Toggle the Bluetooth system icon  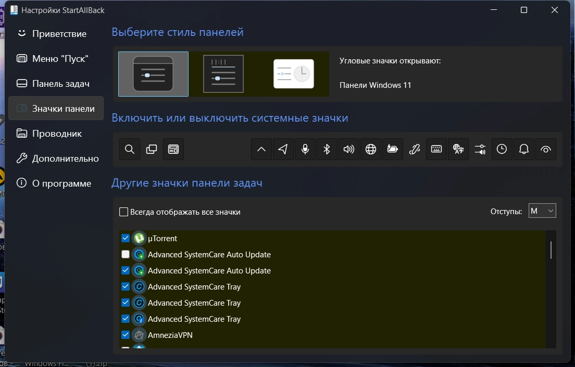pyautogui.click(x=327, y=150)
